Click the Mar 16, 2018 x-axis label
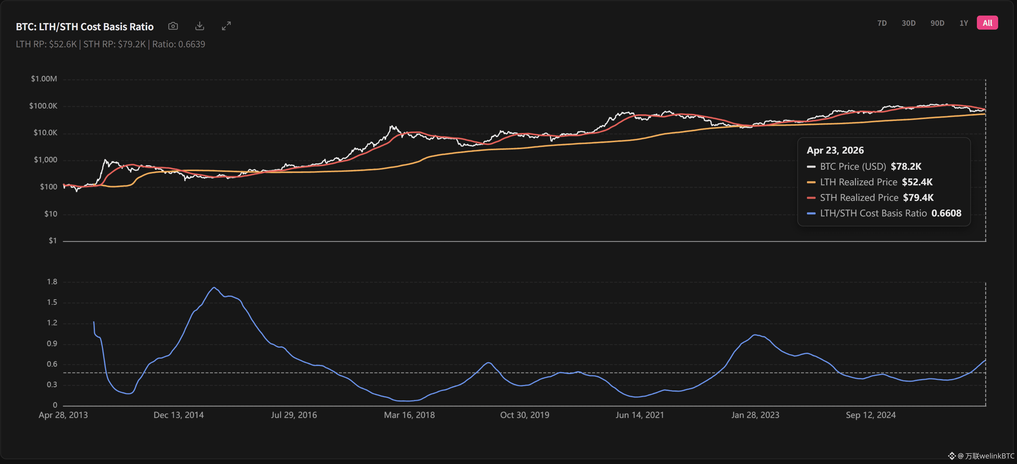 coord(409,415)
